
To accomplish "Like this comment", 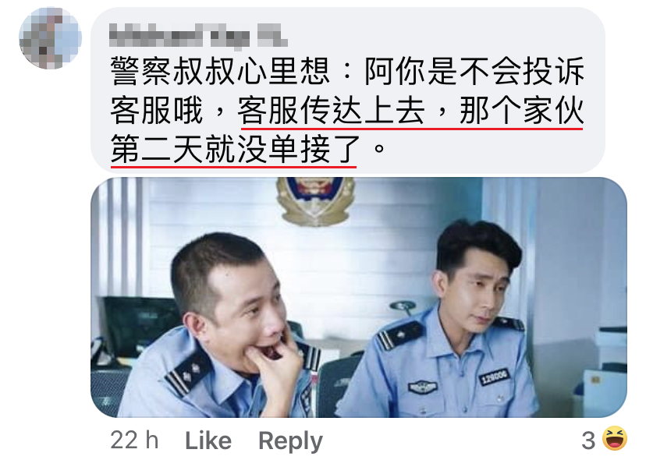I will (208, 441).
